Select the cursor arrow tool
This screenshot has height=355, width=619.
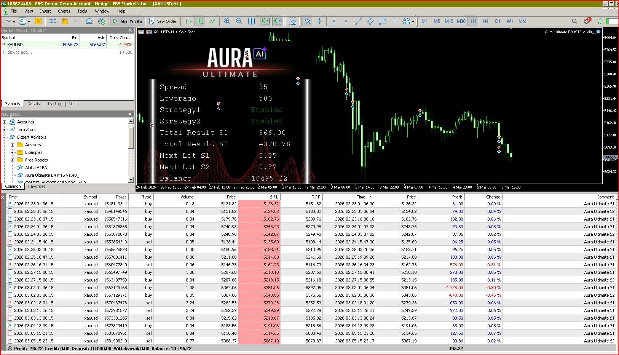(x=307, y=21)
